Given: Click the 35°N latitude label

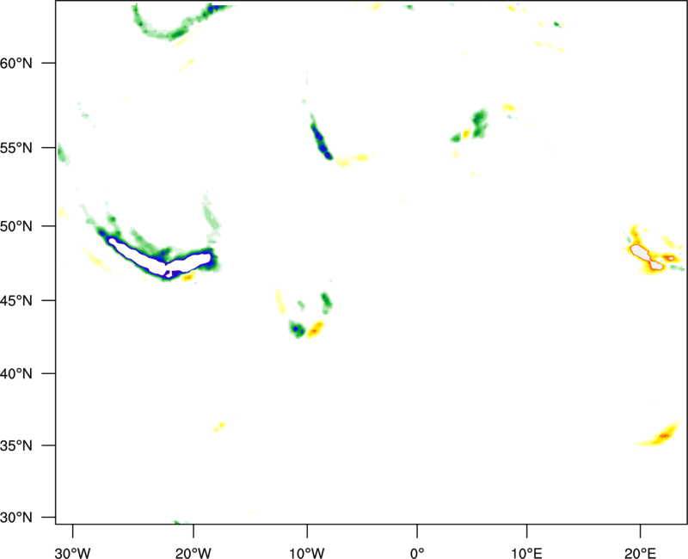Looking at the screenshot, I should coord(16,445).
